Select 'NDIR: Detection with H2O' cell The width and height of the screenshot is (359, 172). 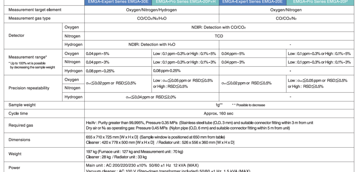152,44
